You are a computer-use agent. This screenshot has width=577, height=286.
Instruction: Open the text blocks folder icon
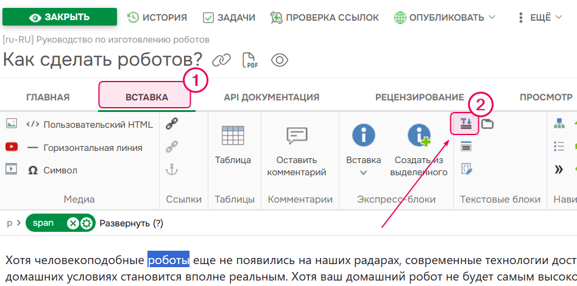(487, 124)
